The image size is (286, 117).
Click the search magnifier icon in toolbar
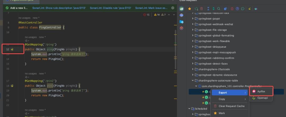(219, 9)
